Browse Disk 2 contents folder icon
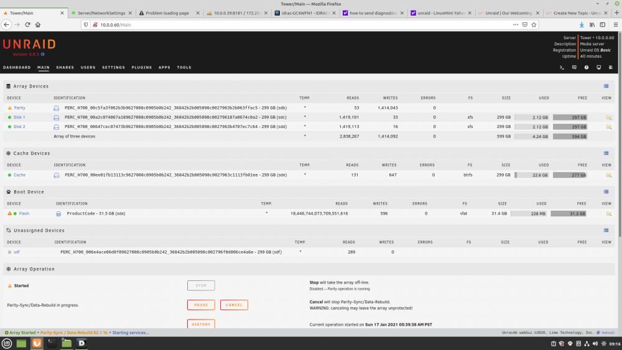The height and width of the screenshot is (350, 622). tap(608, 127)
